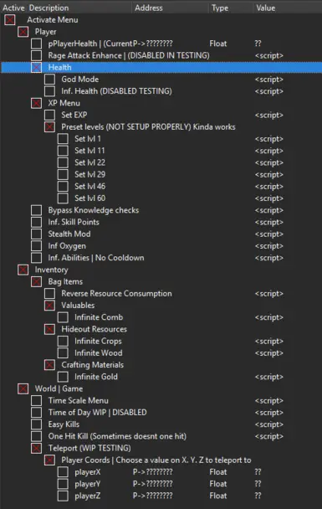322x509 pixels.
Task: Click playerX address P->????????
Action: point(153,472)
